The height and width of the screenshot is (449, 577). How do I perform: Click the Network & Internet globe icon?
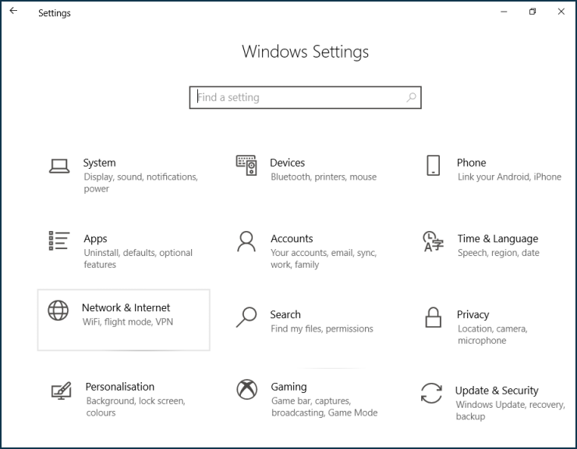click(58, 310)
